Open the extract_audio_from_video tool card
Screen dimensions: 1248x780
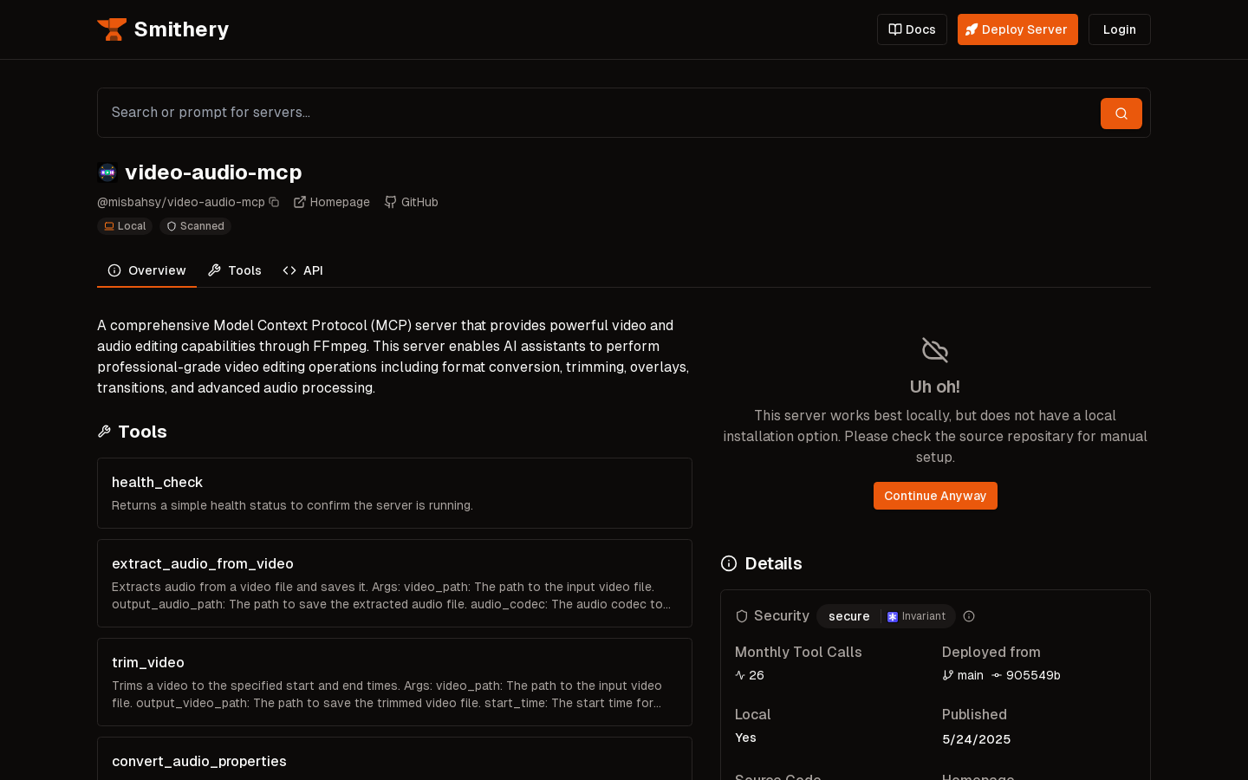(394, 583)
